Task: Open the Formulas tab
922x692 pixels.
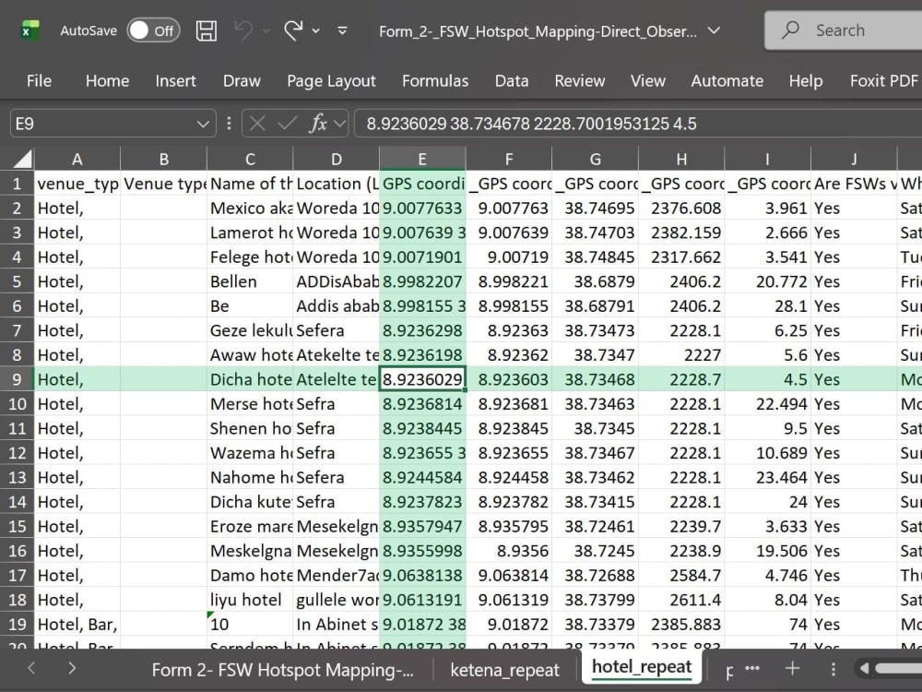Action: pyautogui.click(x=435, y=80)
